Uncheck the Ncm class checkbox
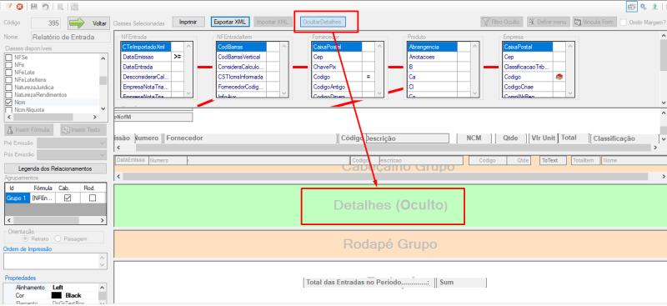The height and width of the screenshot is (306, 667). click(x=8, y=103)
